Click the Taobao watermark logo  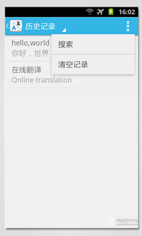(111, 220)
